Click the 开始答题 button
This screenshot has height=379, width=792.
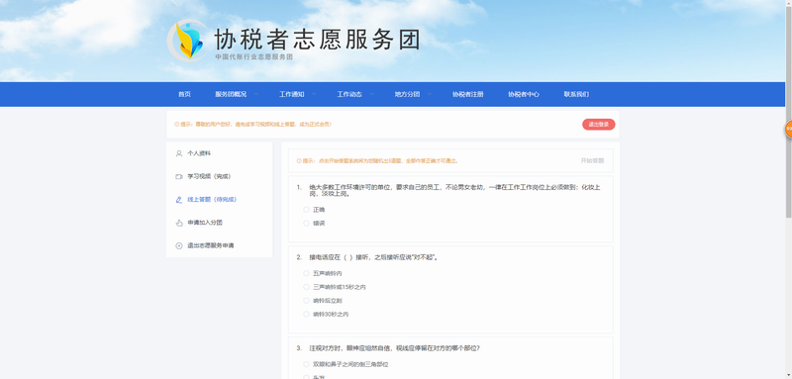click(x=592, y=161)
